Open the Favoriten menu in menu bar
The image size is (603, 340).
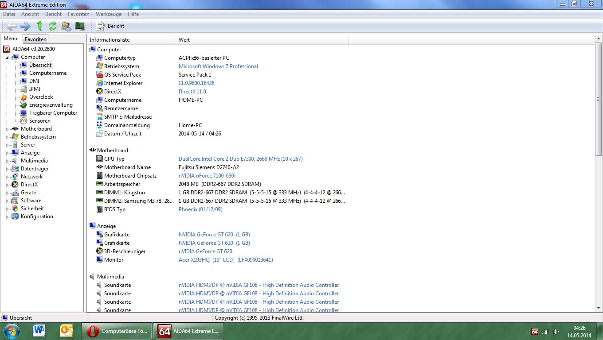coord(78,14)
